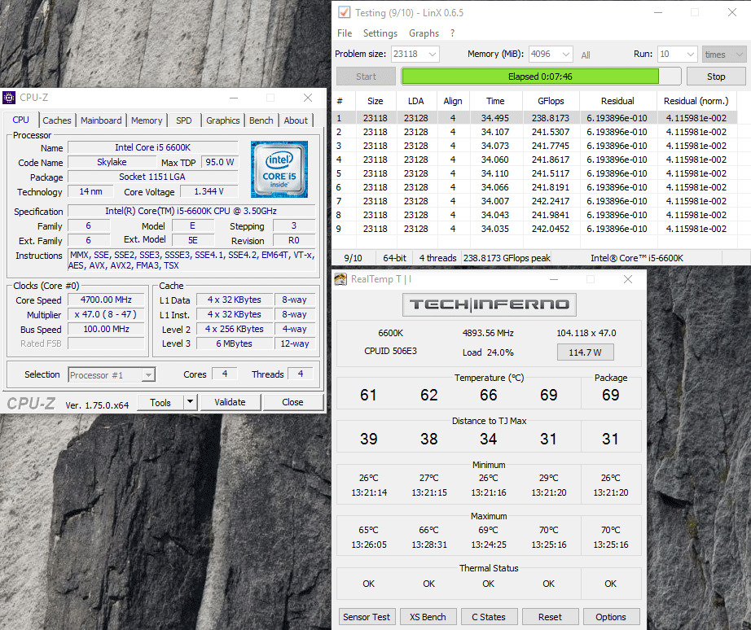The height and width of the screenshot is (630, 751).
Task: Select result row 7 with 242.2417 GFlops
Action: (534, 201)
